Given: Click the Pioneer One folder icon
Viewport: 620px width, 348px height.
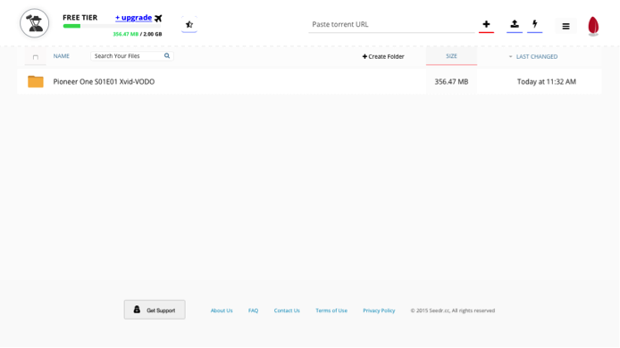Looking at the screenshot, I should coord(36,81).
